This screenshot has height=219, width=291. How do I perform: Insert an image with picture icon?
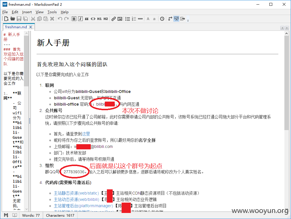(120, 19)
